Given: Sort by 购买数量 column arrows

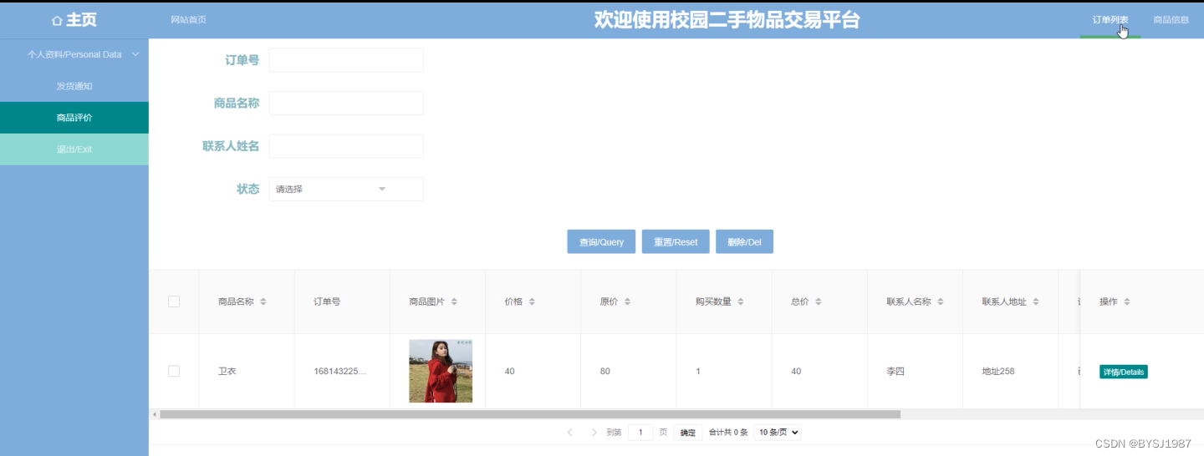Looking at the screenshot, I should click(741, 301).
